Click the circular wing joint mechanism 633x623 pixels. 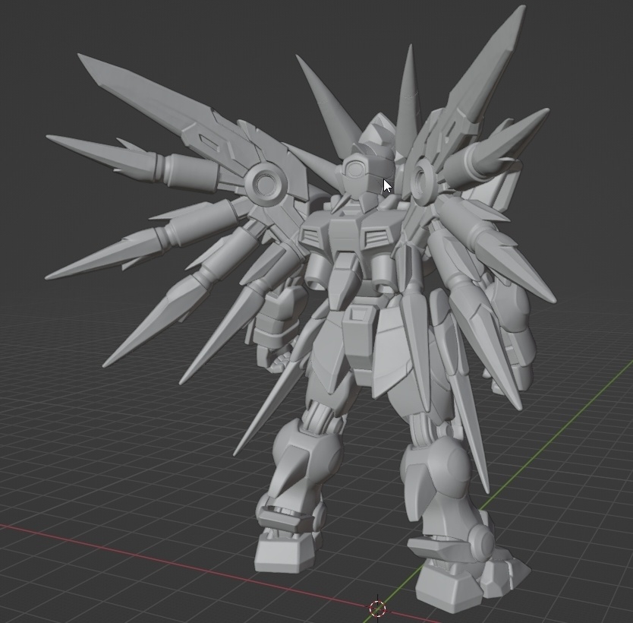click(x=265, y=182)
